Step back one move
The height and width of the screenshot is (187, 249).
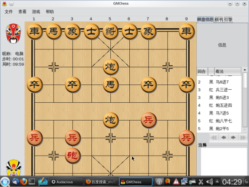pos(224,138)
